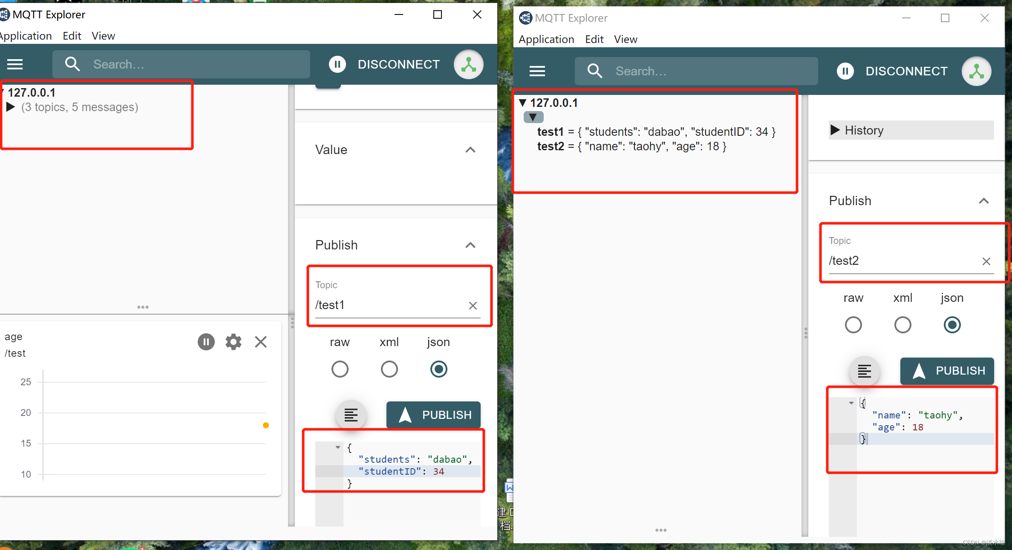Open View menu in right window

point(626,40)
